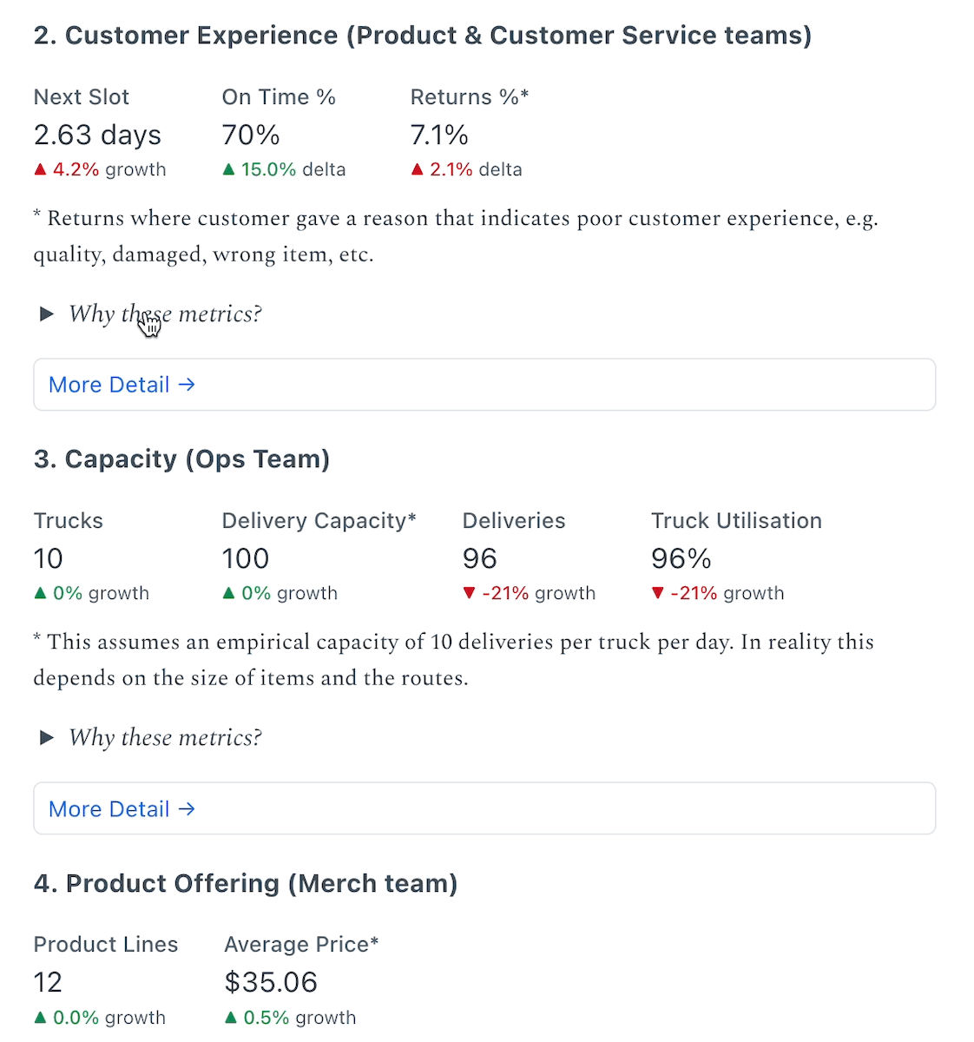The width and height of the screenshot is (974, 1042).
Task: Click red up triangle under Next Slot
Action: pyautogui.click(x=40, y=169)
